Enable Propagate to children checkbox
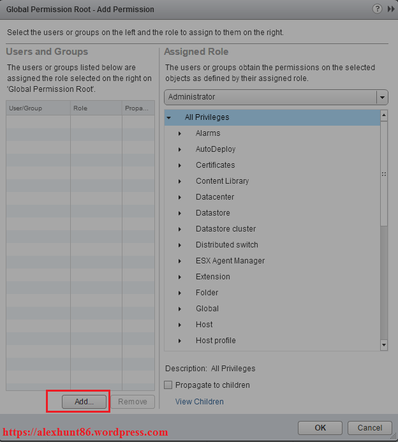 tap(168, 385)
